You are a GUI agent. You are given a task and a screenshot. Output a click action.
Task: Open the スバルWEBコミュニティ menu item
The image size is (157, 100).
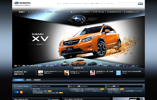(x=131, y=12)
